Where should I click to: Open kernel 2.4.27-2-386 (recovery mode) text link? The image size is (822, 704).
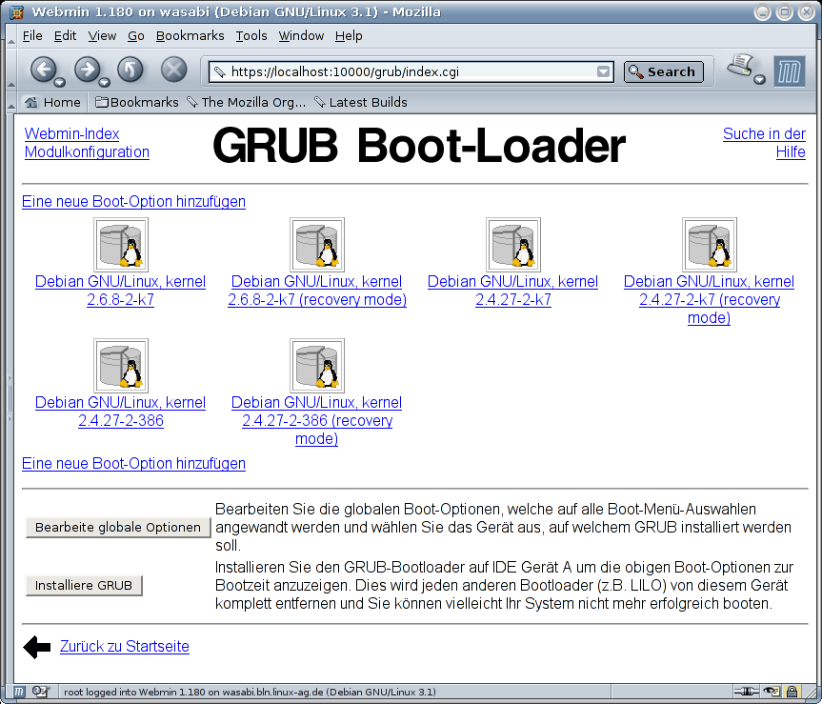(x=317, y=420)
